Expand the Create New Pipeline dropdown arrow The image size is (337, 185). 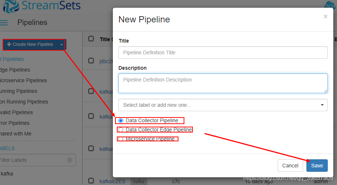(62, 44)
